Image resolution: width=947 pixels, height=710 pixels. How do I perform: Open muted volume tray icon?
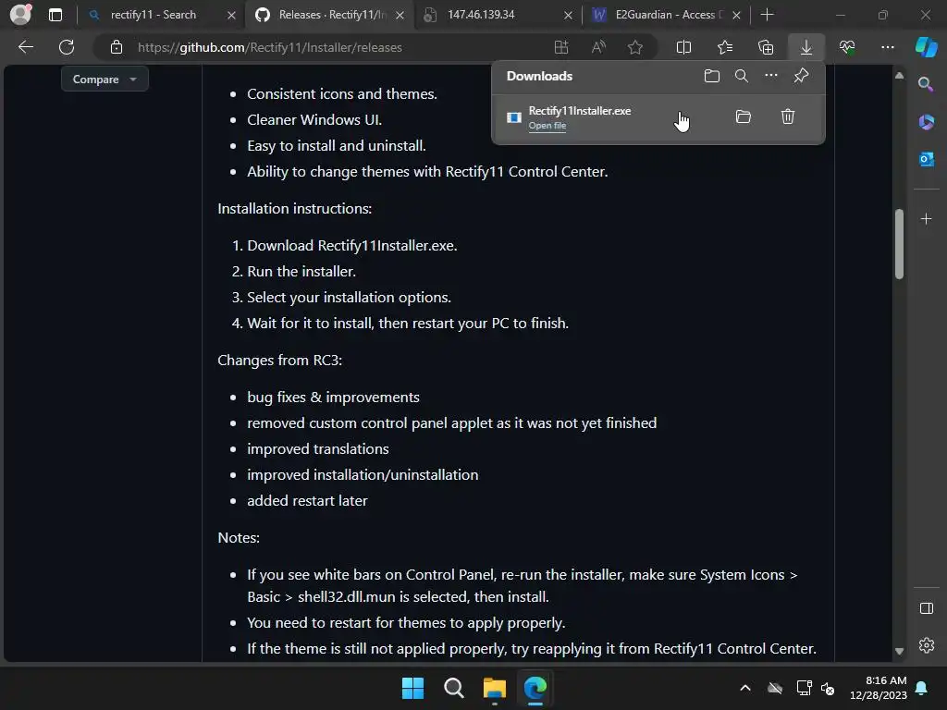[x=828, y=688]
